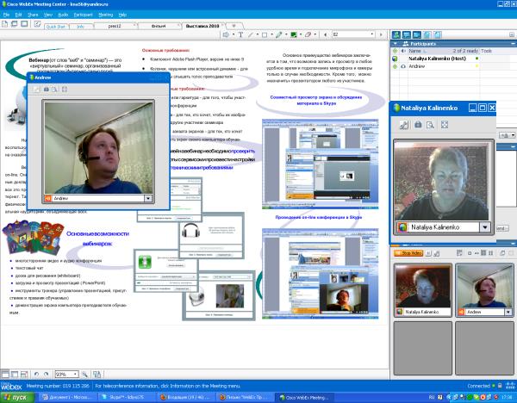The image size is (517, 403).
Task: Open the Share menu
Action: (x=33, y=15)
